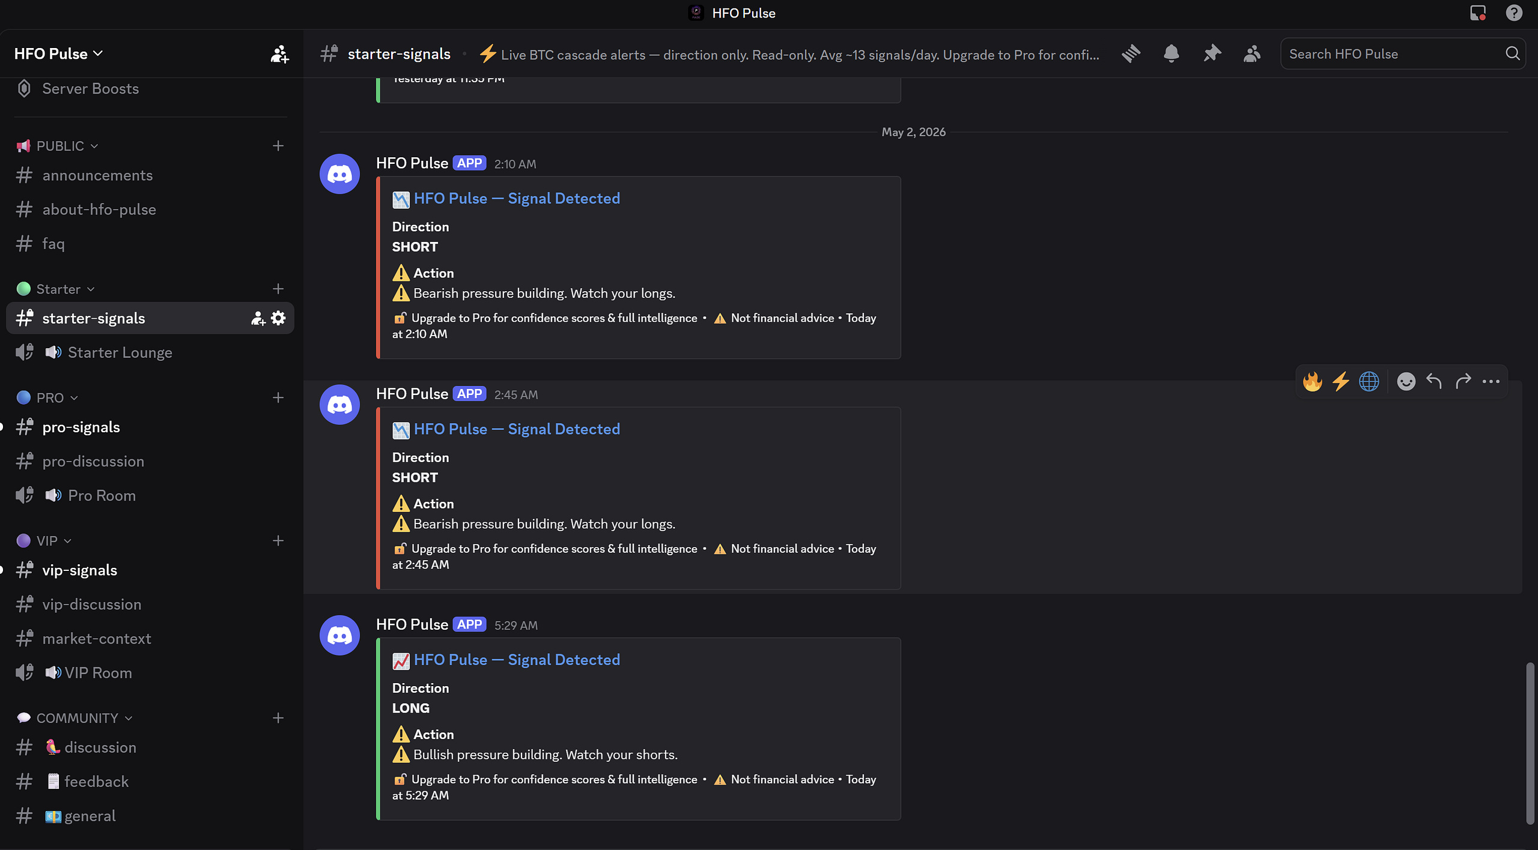Collapse the PUBLIC category
The width and height of the screenshot is (1538, 850).
(58, 146)
